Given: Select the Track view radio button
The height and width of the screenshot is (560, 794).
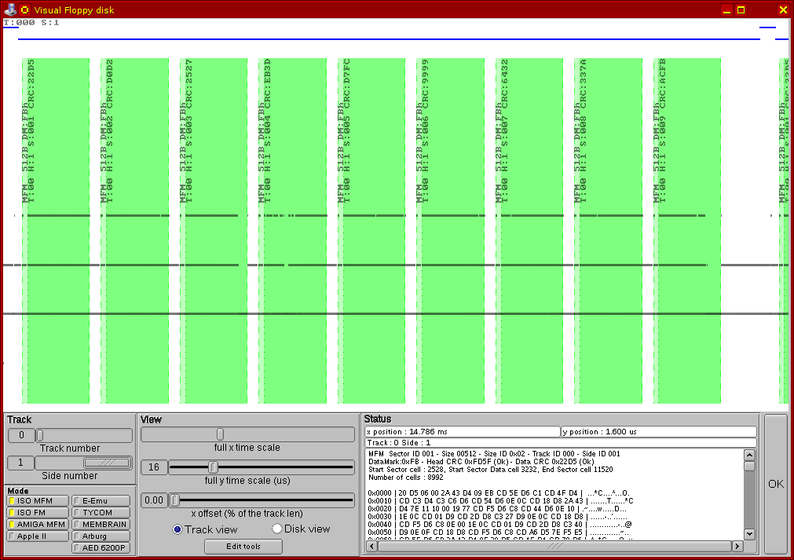Looking at the screenshot, I should coord(177,529).
